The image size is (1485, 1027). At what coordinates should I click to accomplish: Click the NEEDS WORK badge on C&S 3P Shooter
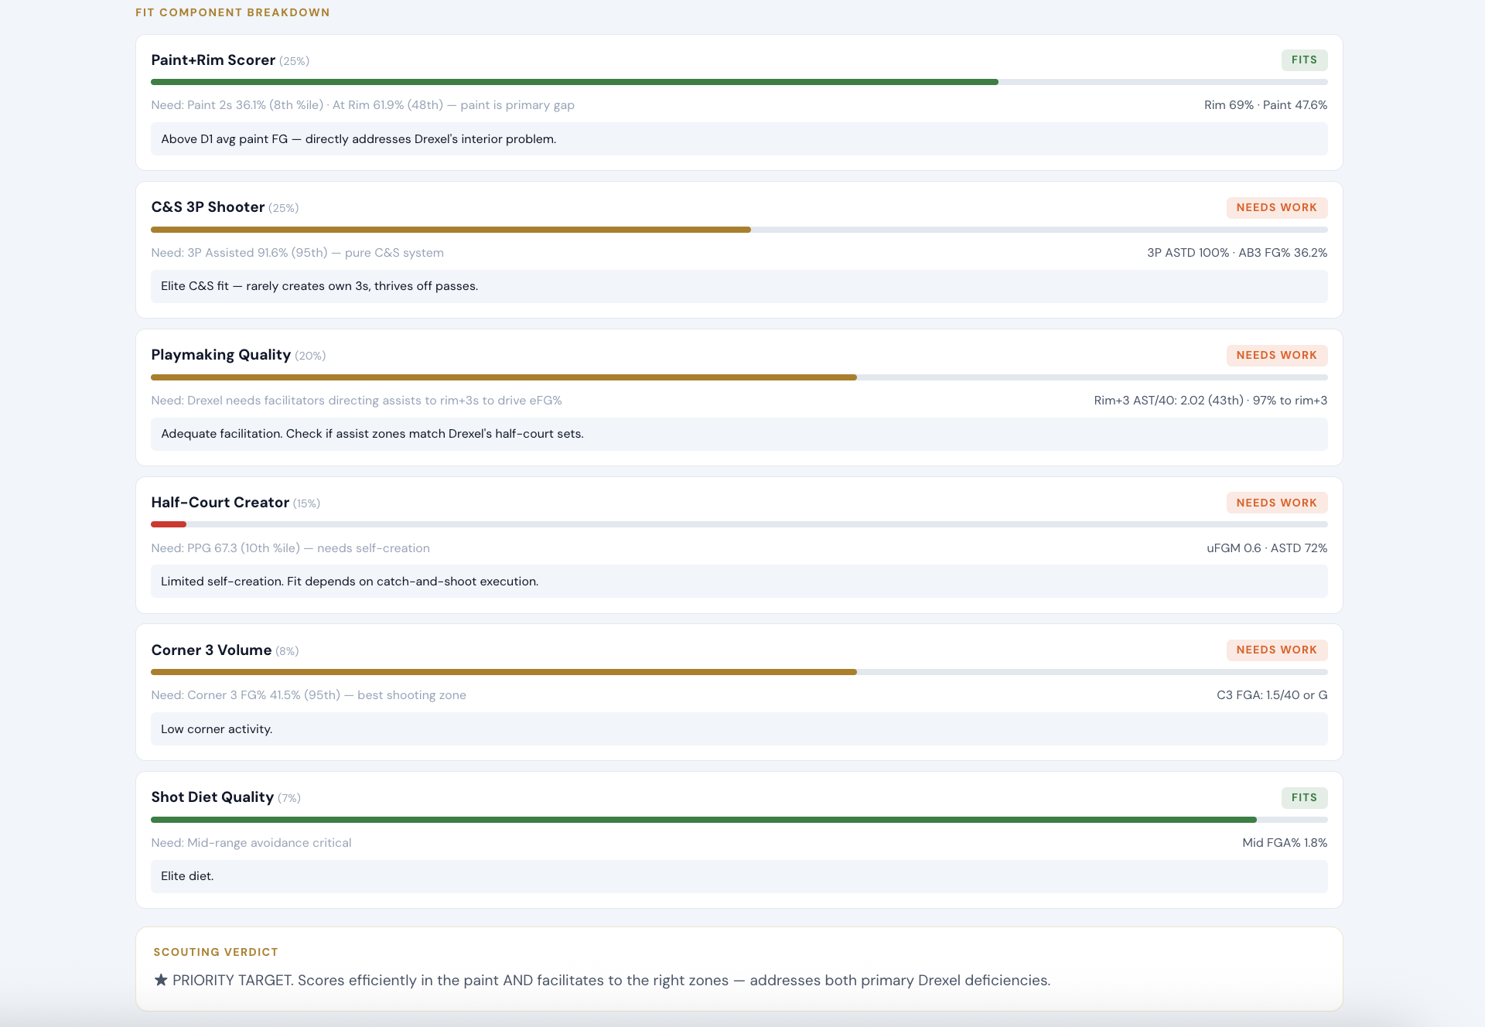click(x=1276, y=208)
